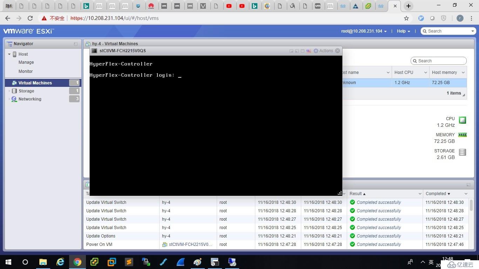This screenshot has height=269, width=479.
Task: Open Wireshark from the taskbar
Action: (180, 262)
